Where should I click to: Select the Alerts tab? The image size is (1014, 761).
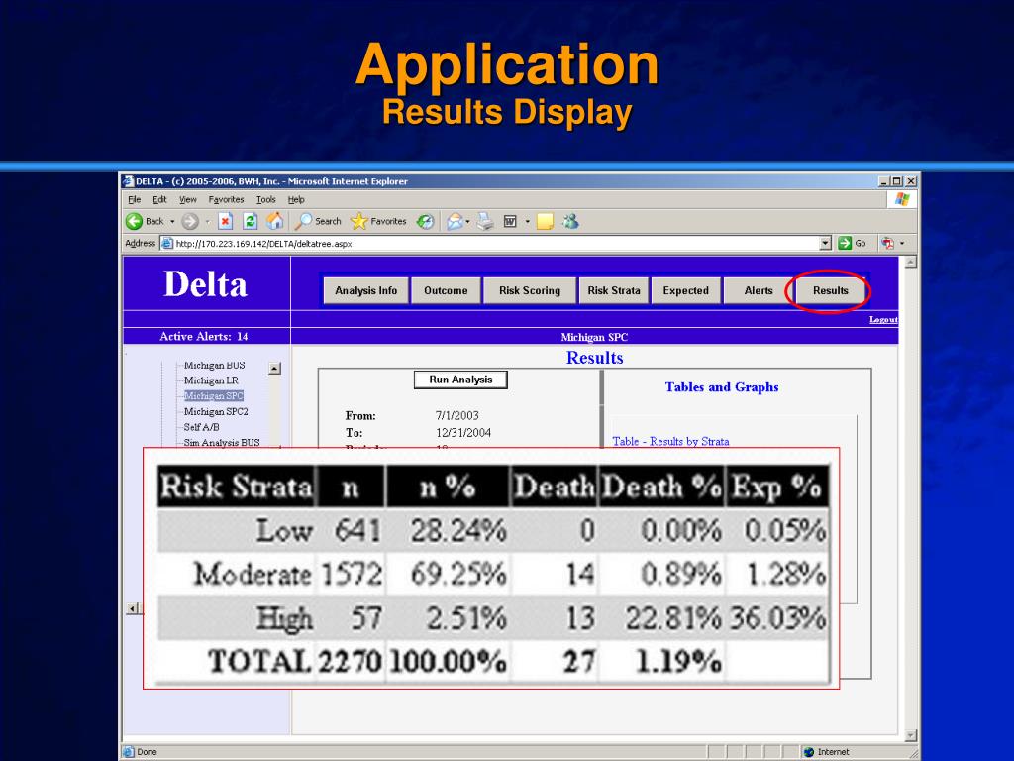758,290
